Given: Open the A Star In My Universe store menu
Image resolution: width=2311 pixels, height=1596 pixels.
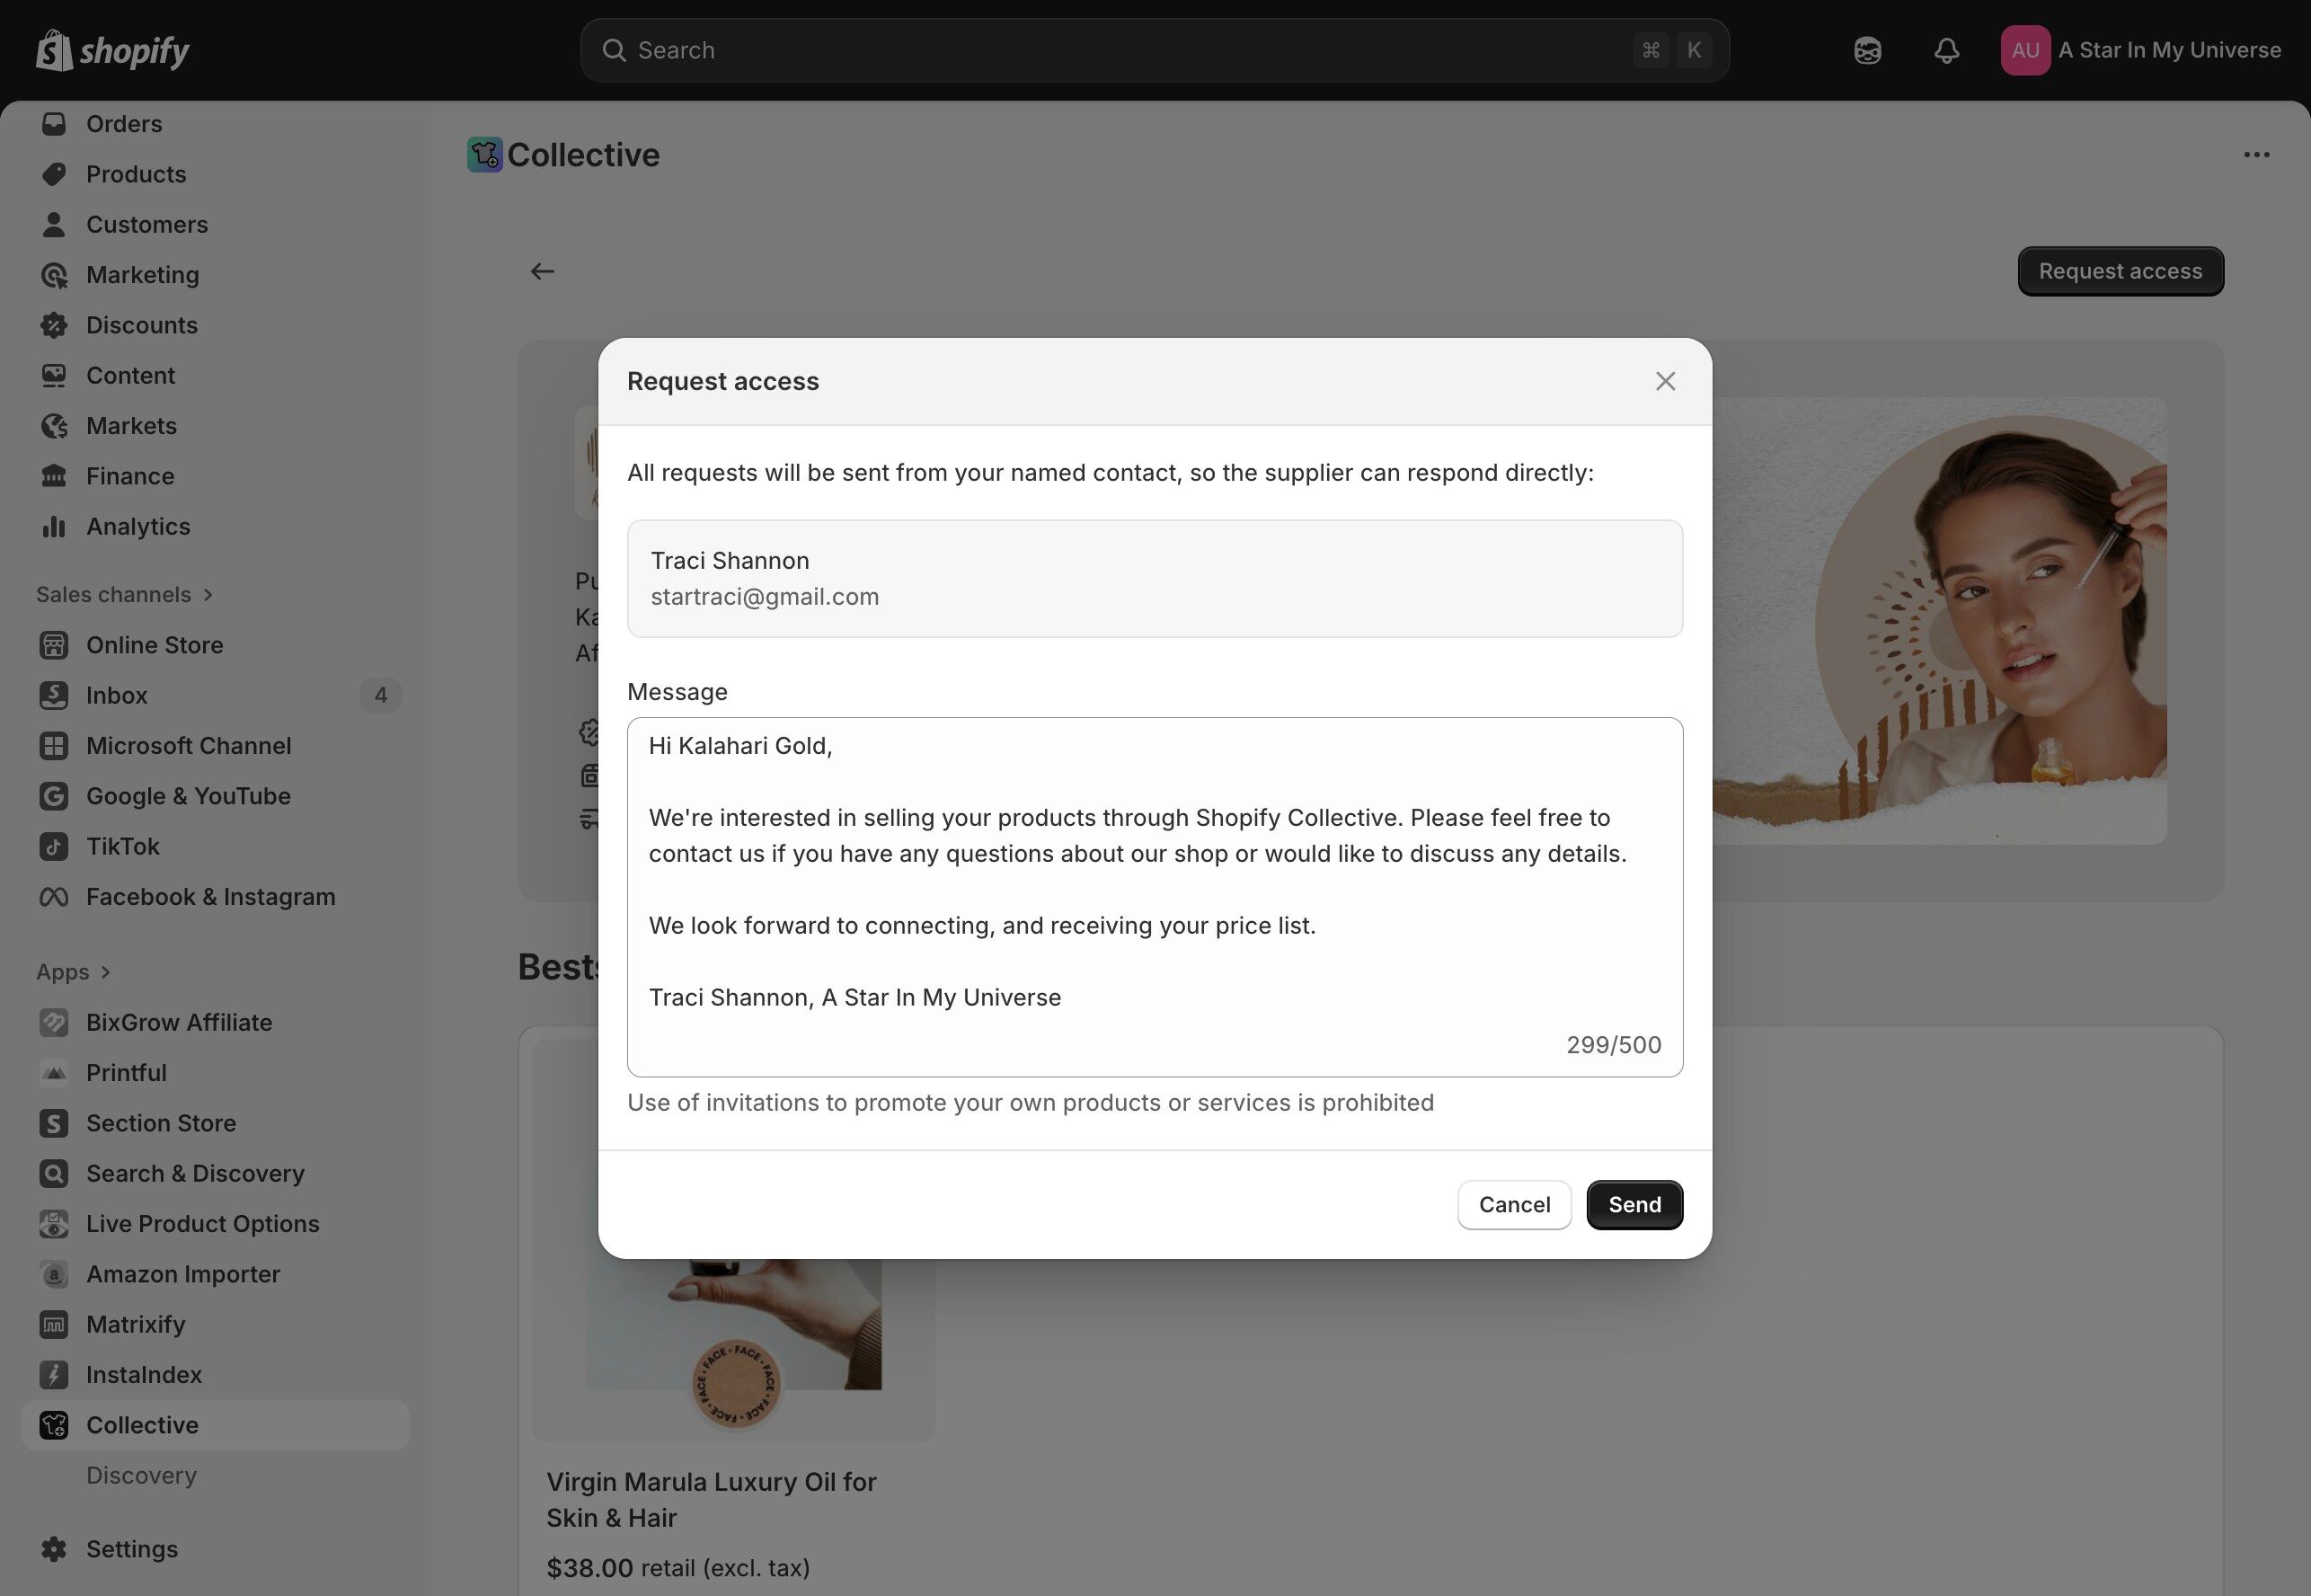Looking at the screenshot, I should (2169, 50).
